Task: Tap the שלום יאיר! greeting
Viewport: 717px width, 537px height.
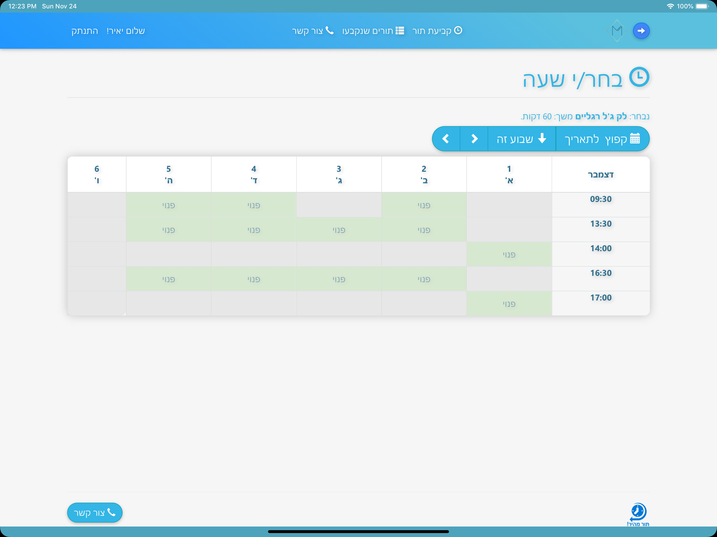Action: tap(126, 31)
